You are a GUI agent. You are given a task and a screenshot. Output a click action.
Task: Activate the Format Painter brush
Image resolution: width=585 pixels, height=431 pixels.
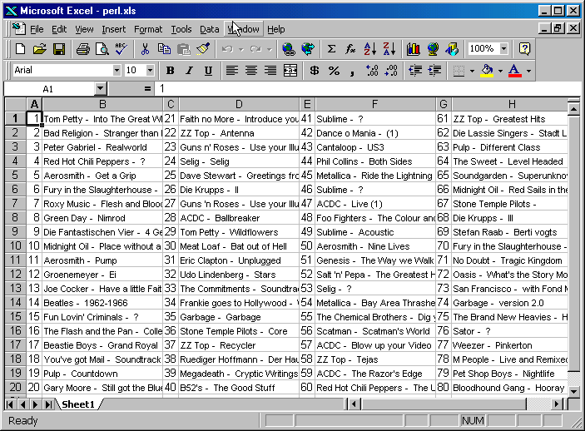point(203,49)
